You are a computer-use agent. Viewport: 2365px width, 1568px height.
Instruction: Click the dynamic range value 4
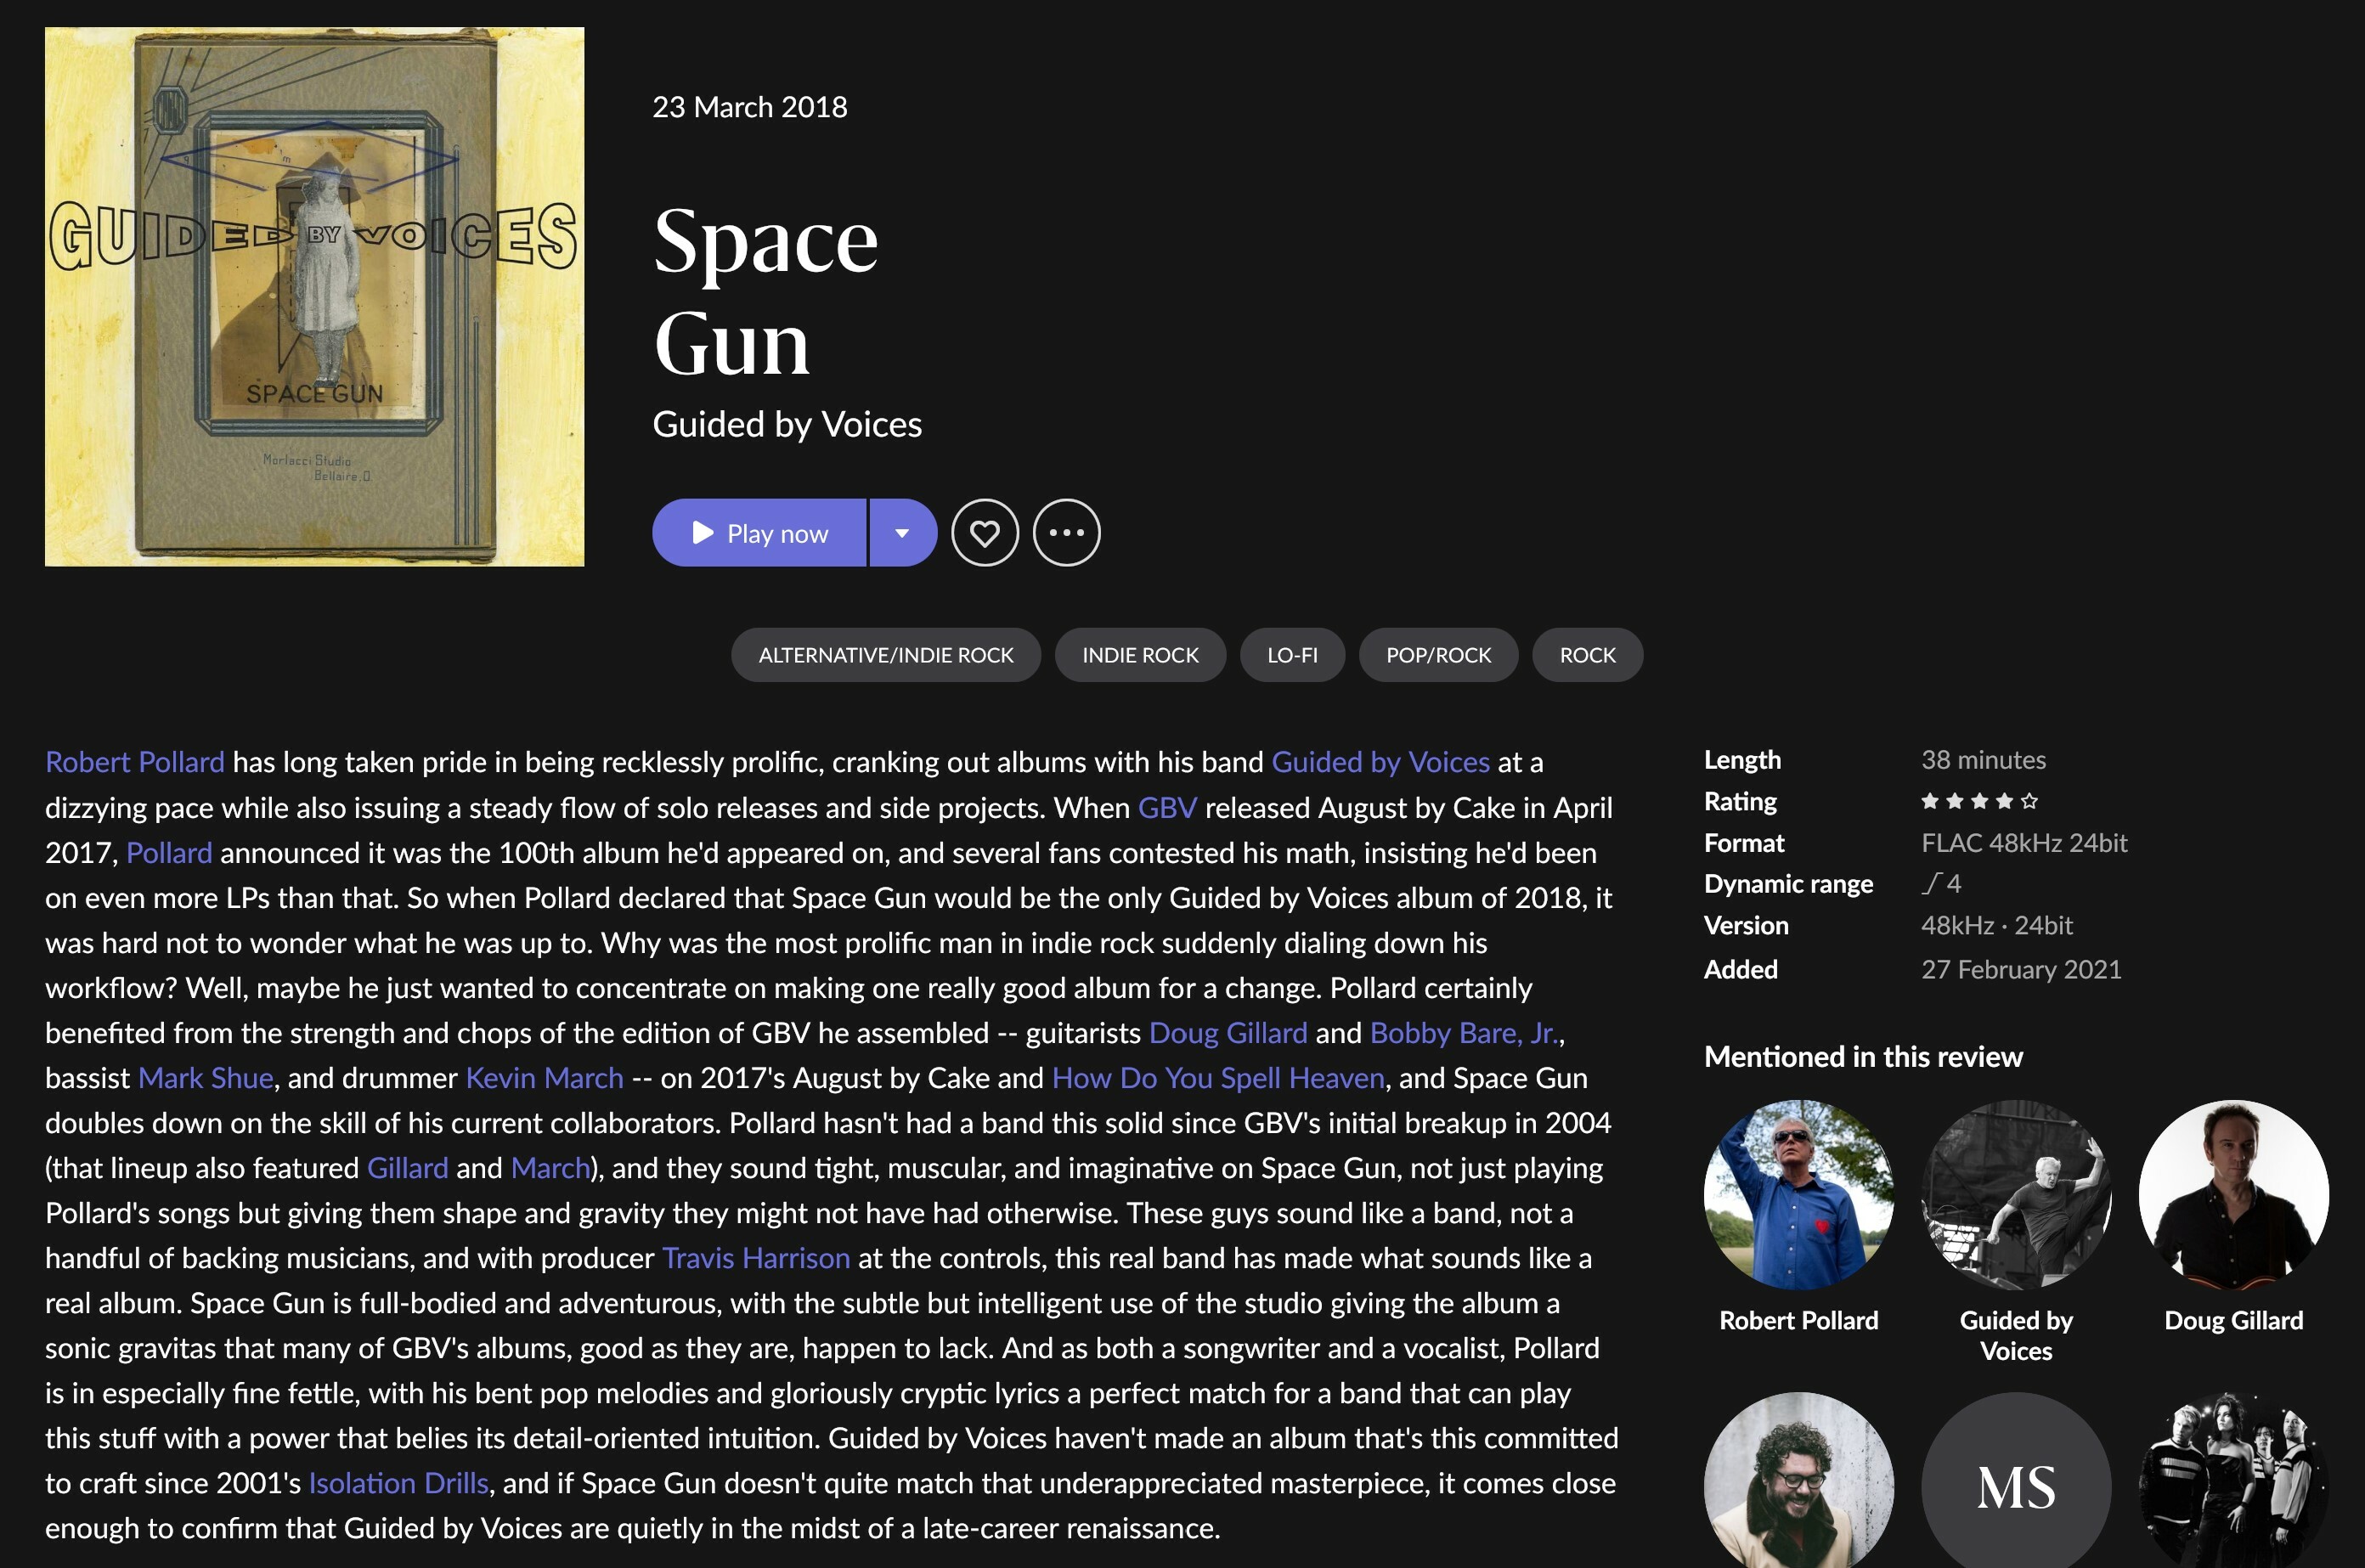click(x=1941, y=883)
